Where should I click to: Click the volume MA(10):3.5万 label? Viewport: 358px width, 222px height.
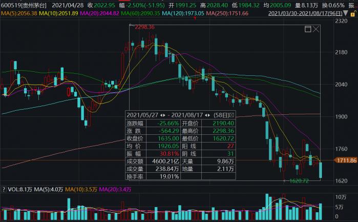tap(81, 189)
